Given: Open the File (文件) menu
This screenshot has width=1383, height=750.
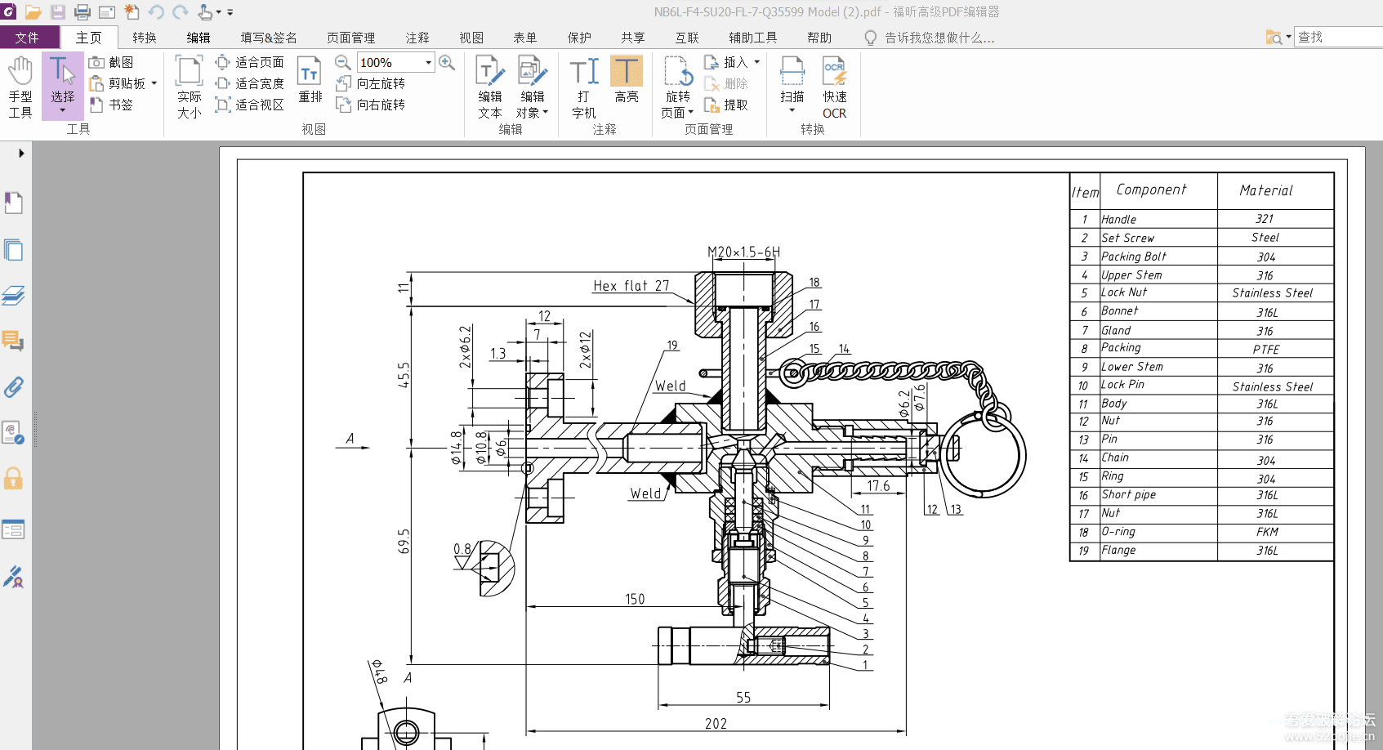Looking at the screenshot, I should click(28, 38).
